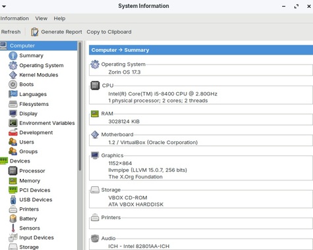Click the drive icon beside Filesystems
This screenshot has height=250, width=313.
click(x=13, y=104)
